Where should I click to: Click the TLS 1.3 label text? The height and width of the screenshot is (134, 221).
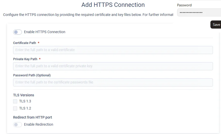pyautogui.click(x=25, y=101)
